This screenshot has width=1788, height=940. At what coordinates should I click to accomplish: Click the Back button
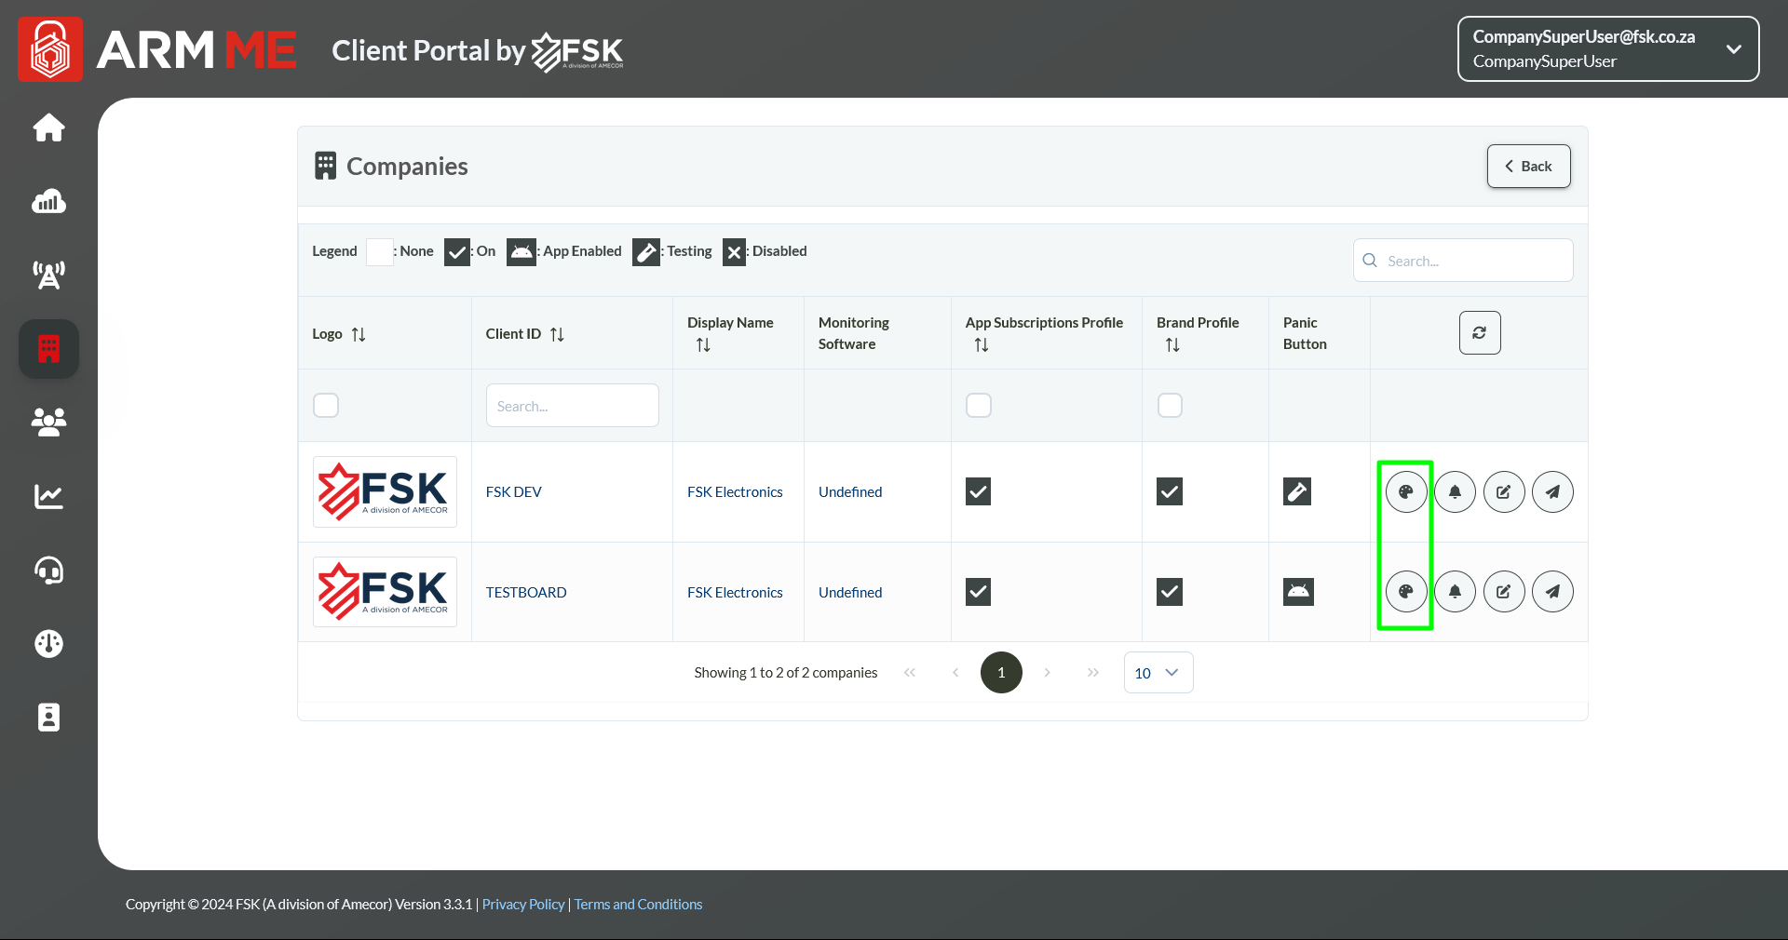(x=1528, y=167)
